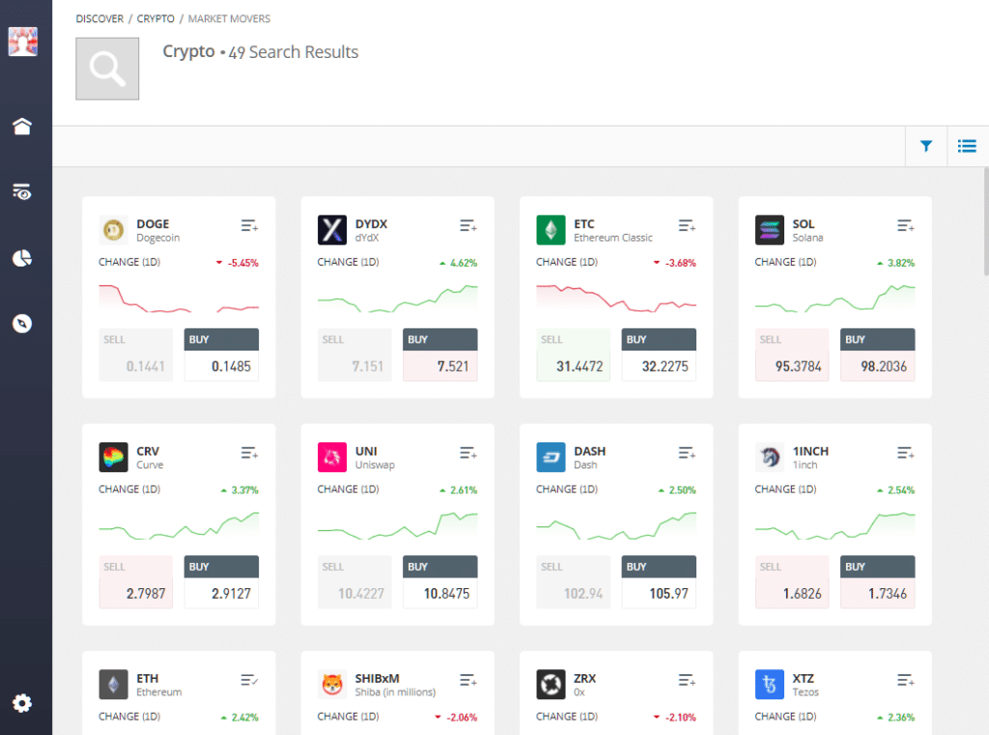Open the Settings gear icon
The image size is (989, 735).
(22, 703)
